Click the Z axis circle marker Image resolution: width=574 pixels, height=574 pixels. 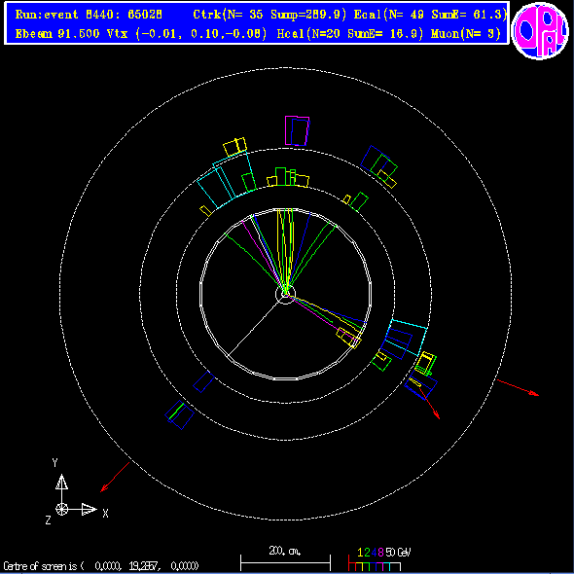pos(61,509)
